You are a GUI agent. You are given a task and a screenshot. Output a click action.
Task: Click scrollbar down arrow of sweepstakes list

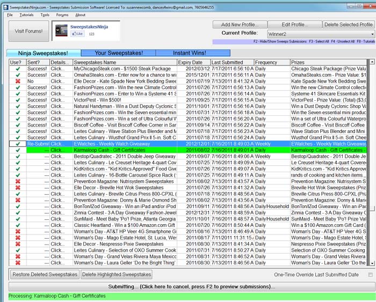tap(372, 263)
